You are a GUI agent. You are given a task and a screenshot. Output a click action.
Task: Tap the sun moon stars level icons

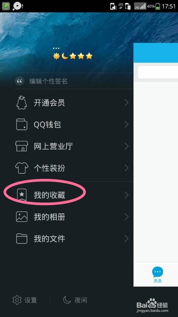click(73, 56)
